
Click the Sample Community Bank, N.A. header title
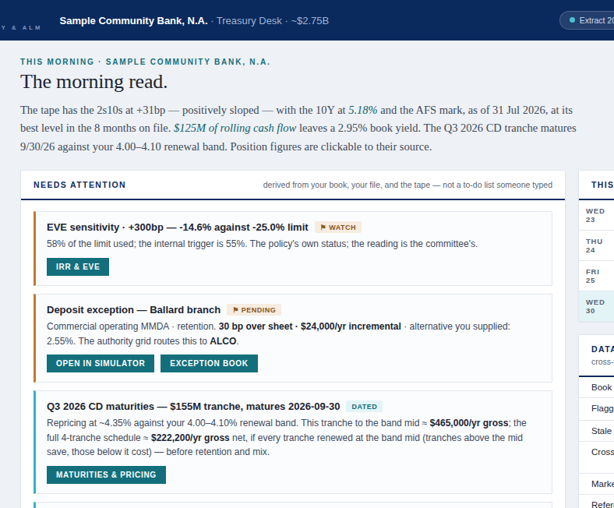[133, 21]
